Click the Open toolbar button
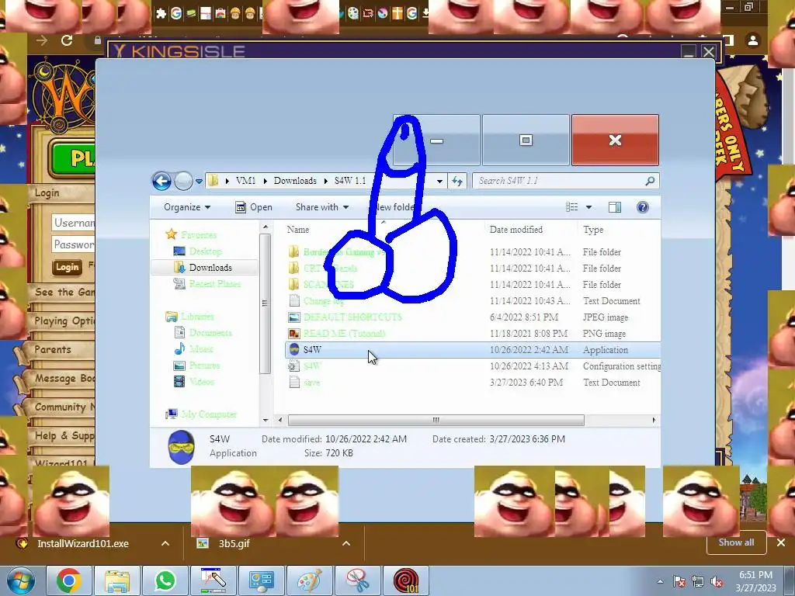The height and width of the screenshot is (596, 795). pyautogui.click(x=254, y=207)
